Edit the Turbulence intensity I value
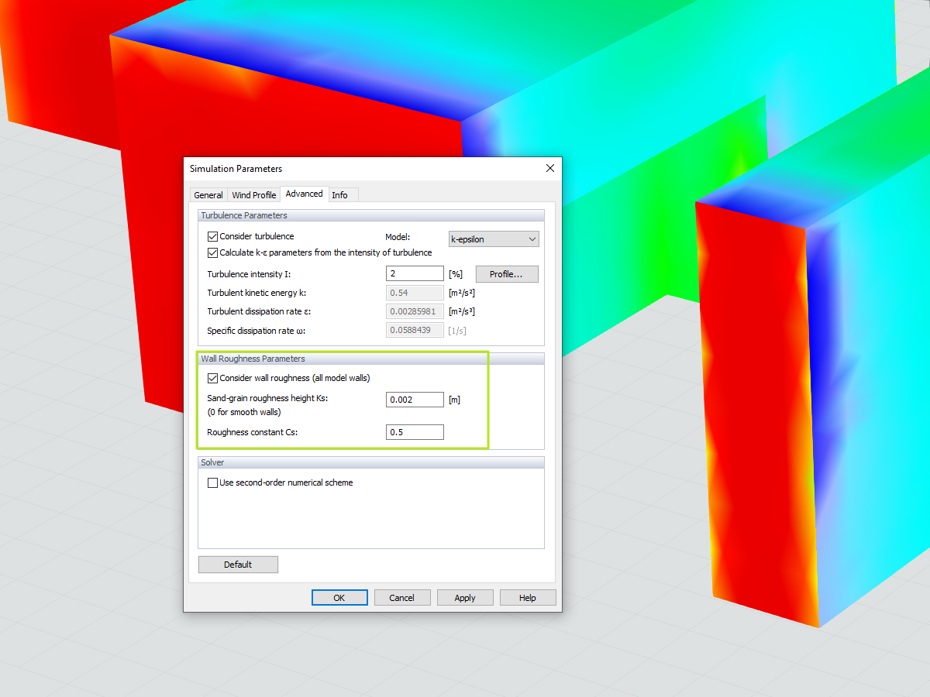The image size is (930, 697). coord(415,273)
